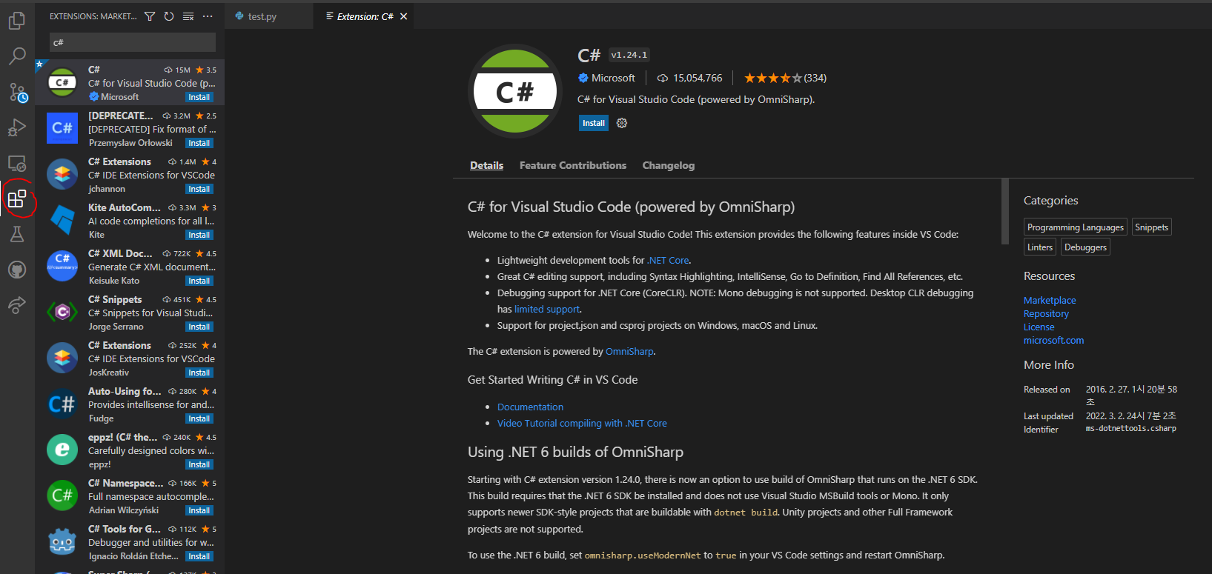Screen dimensions: 1212x574
Task: Click the ms-dotnettools.csharp identifier text
Action: tap(1130, 429)
